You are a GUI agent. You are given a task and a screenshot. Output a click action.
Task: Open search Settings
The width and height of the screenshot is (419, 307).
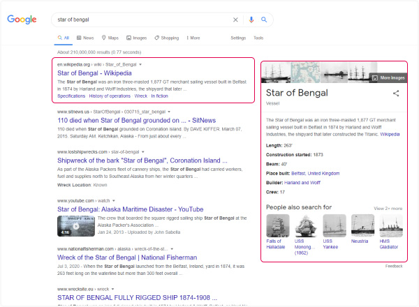tap(238, 38)
